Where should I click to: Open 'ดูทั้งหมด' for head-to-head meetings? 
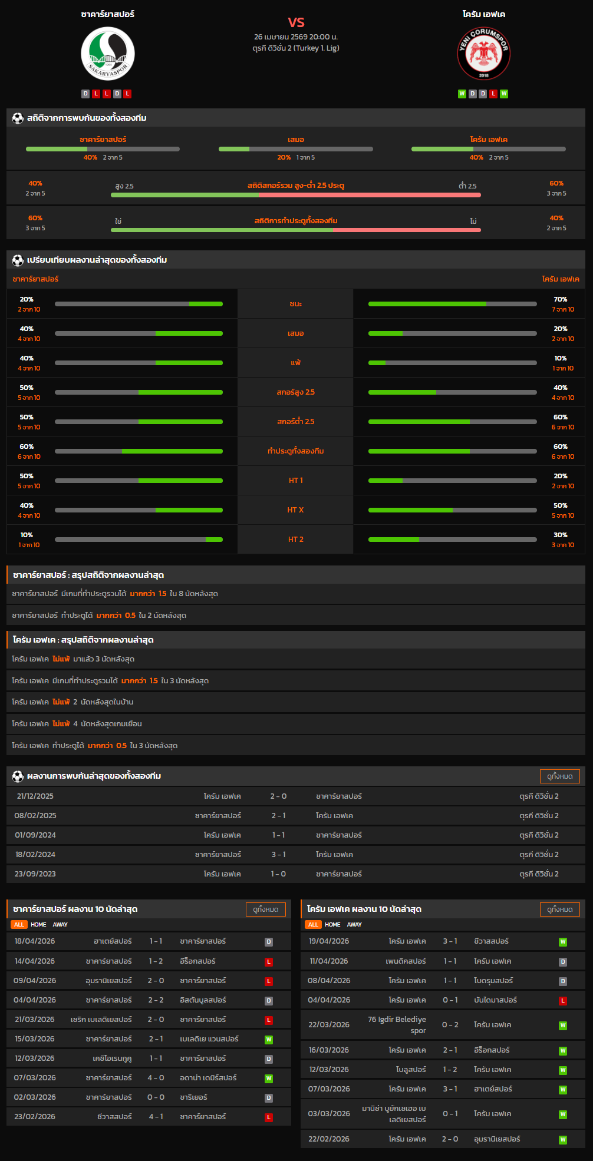tap(559, 776)
